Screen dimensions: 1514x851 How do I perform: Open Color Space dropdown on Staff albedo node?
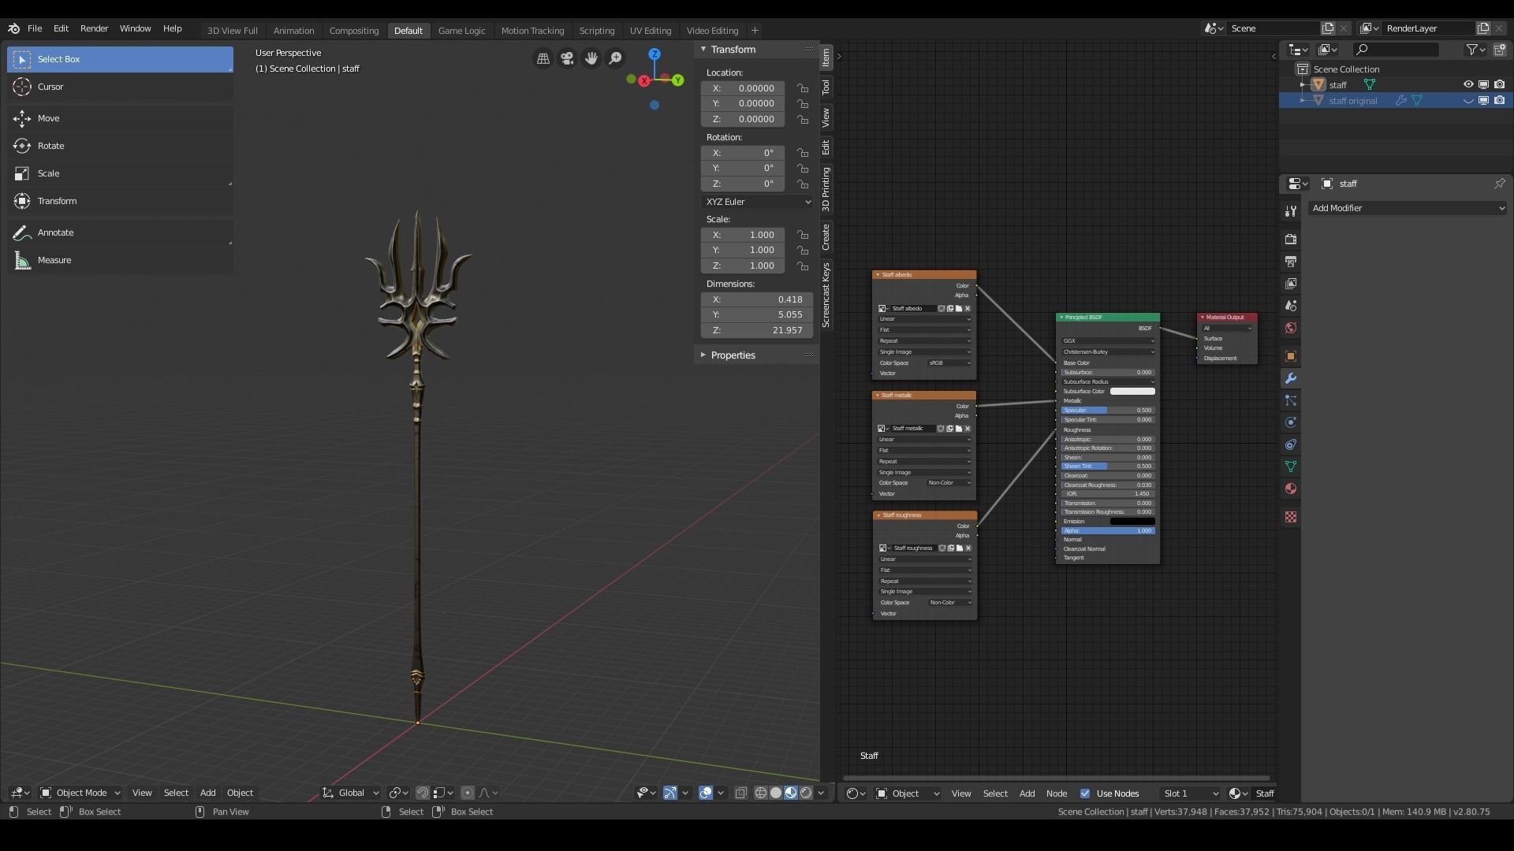tap(949, 363)
